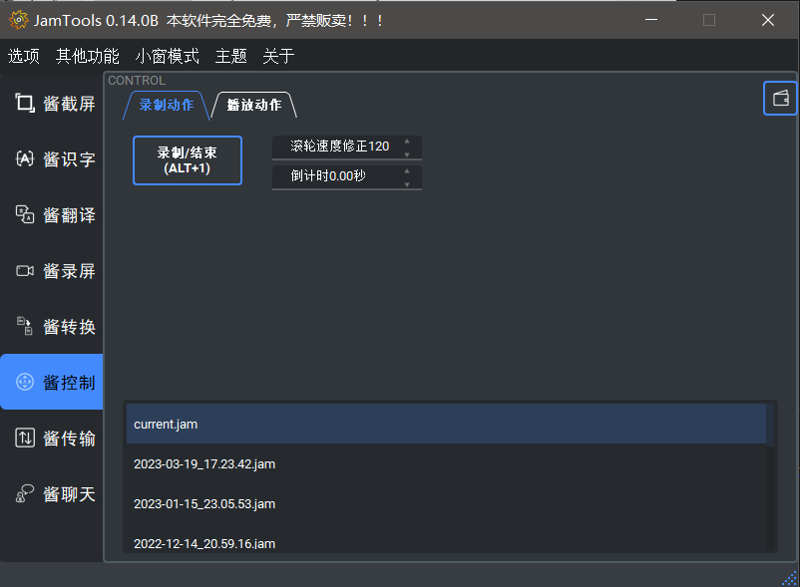
Task: Open the 酱传输 transfer tool
Action: (52, 438)
